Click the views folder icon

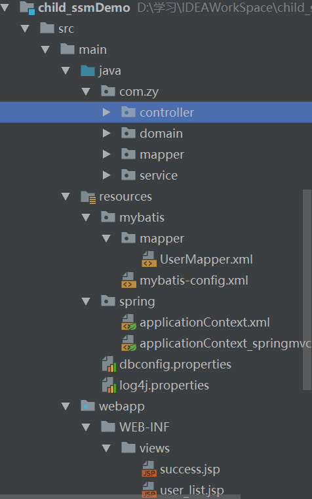point(128,448)
